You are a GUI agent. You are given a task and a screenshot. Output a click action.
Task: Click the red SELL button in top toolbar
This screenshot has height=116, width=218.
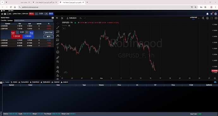(x=31, y=14)
